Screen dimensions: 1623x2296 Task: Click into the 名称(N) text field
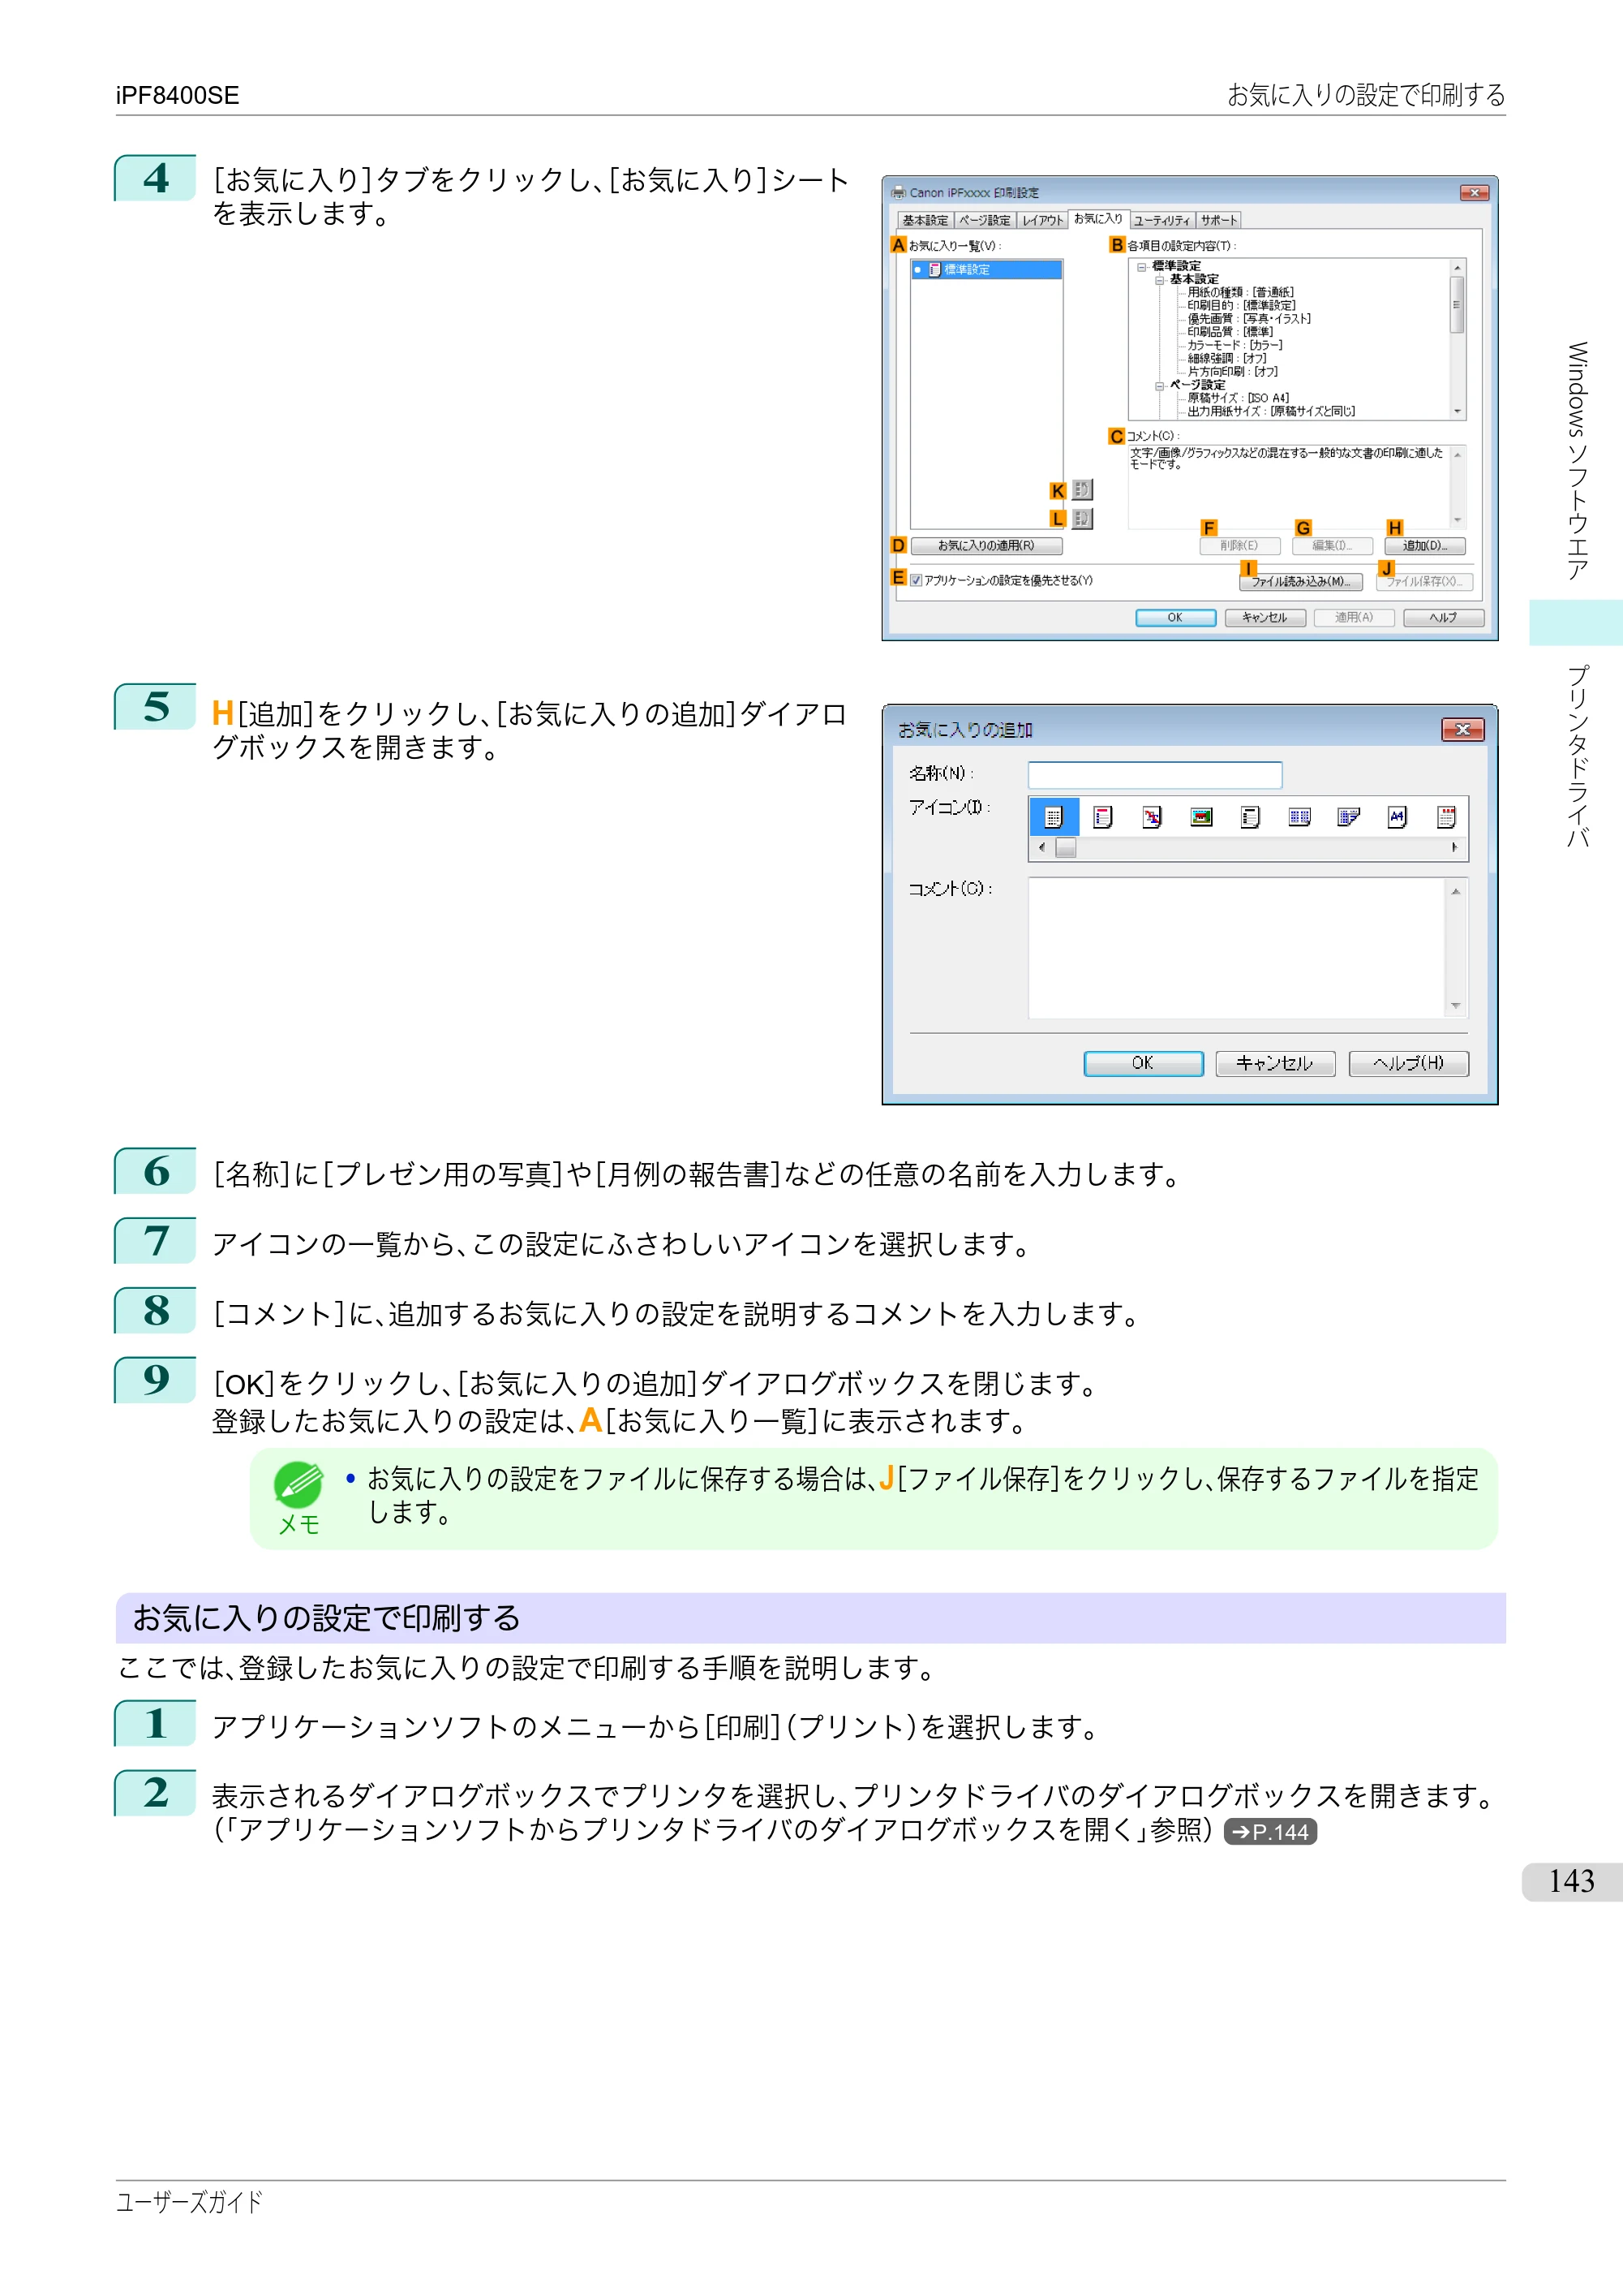point(1155,775)
